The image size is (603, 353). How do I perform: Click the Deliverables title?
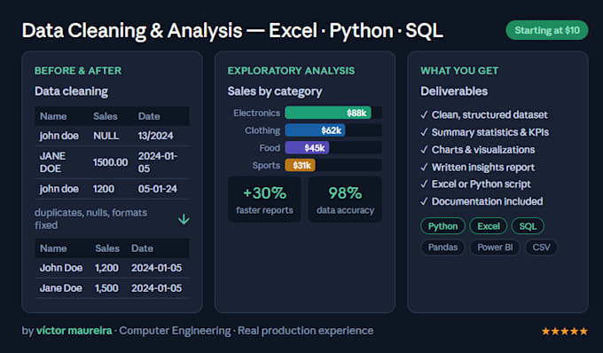click(454, 91)
